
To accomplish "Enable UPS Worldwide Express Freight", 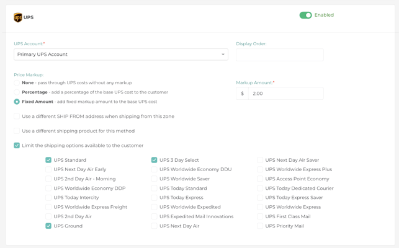I will point(48,207).
